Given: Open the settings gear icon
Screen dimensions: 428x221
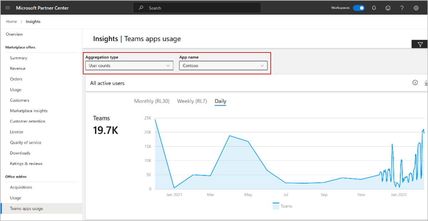Looking at the screenshot, I should click(416, 8).
